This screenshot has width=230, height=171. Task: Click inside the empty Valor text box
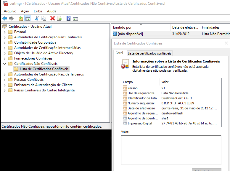171,150
